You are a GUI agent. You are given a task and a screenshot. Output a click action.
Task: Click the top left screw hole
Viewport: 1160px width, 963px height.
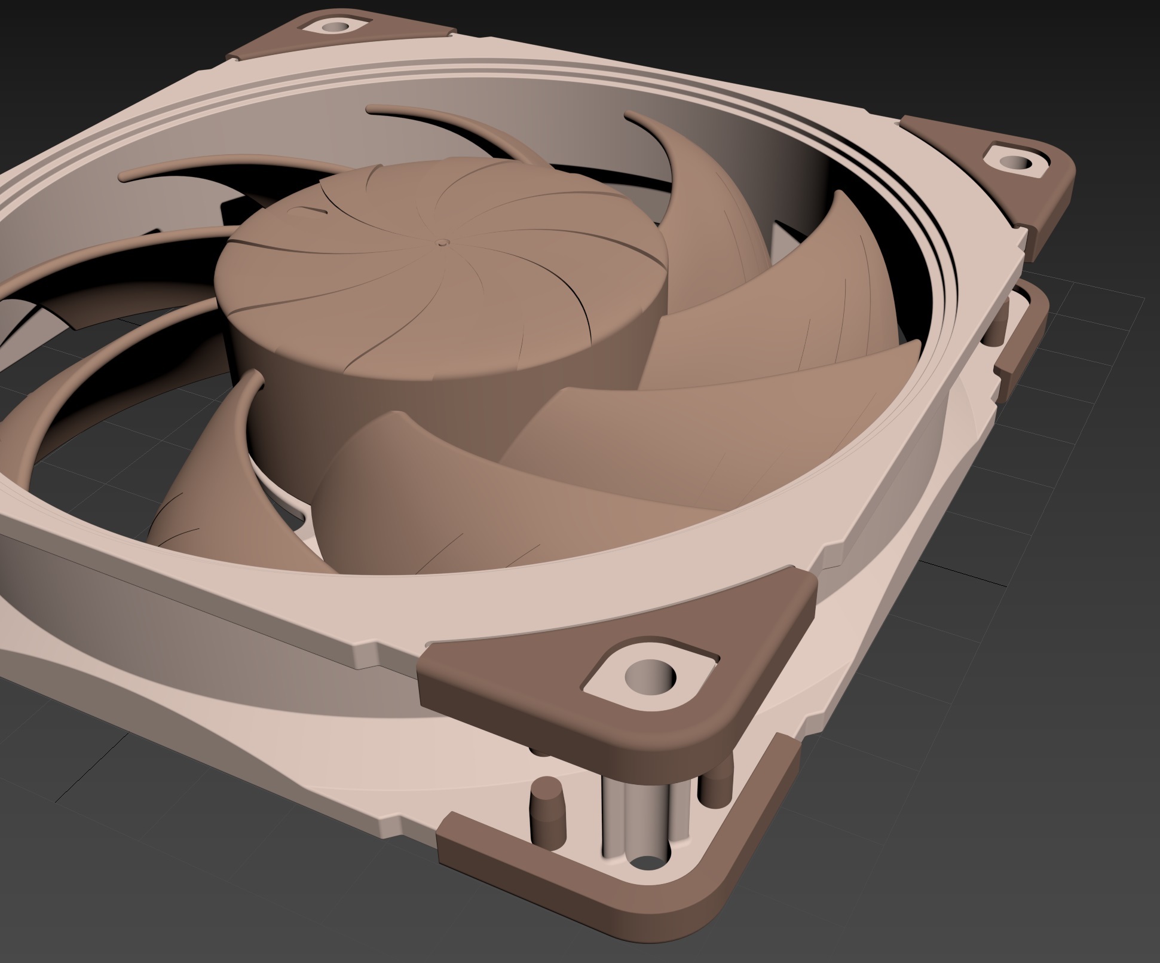coord(335,27)
